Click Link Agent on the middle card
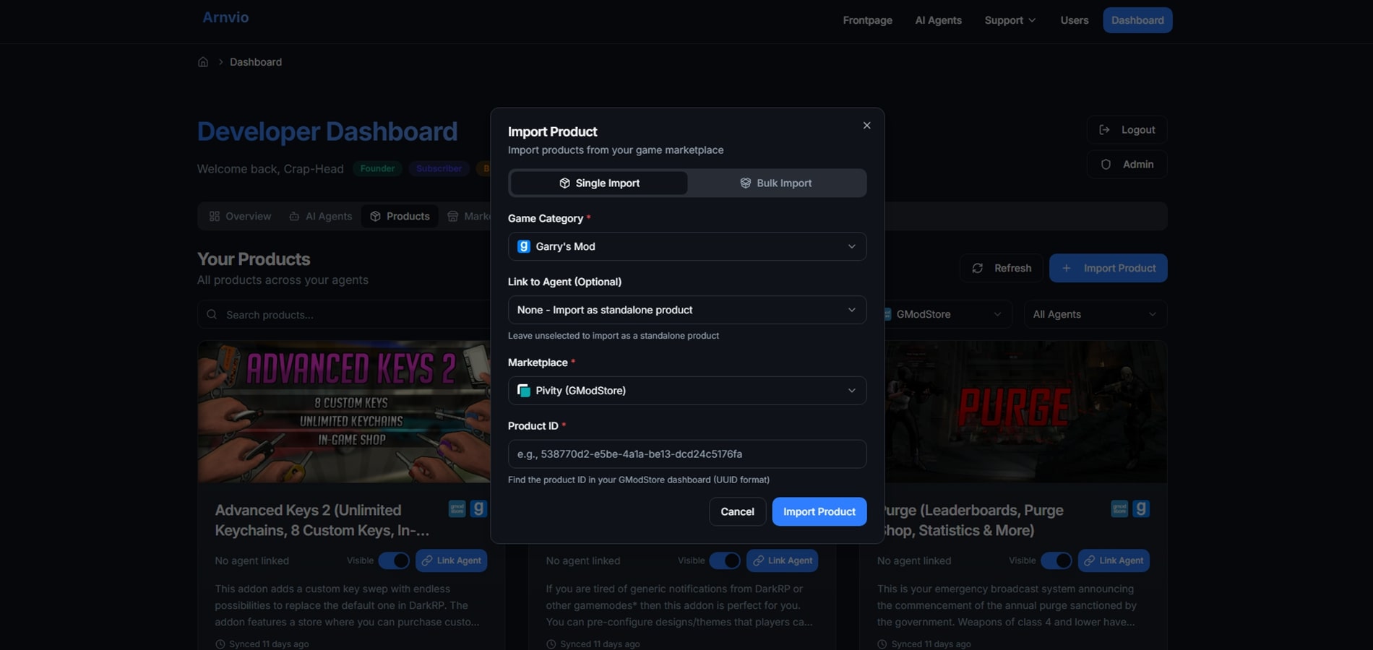1373x650 pixels. pos(782,560)
